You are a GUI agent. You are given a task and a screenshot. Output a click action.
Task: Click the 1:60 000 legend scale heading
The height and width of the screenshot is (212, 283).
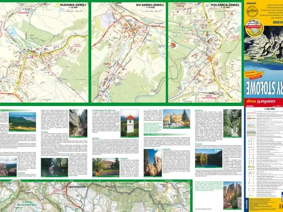point(270,109)
